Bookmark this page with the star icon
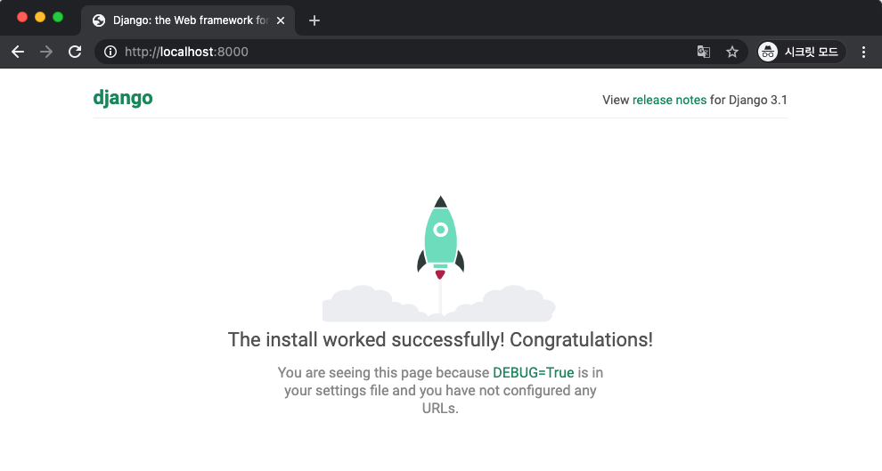This screenshot has width=882, height=471. [731, 52]
